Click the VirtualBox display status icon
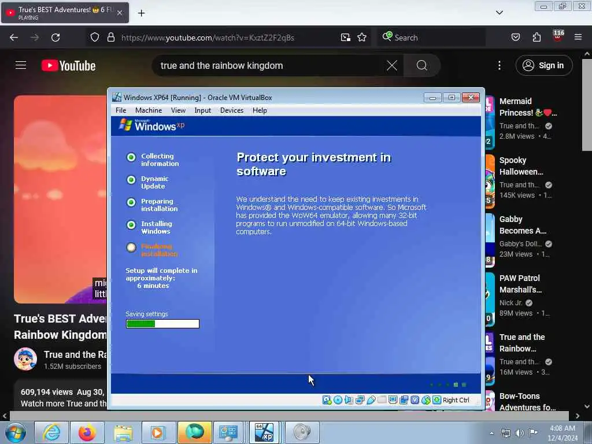This screenshot has width=592, height=444. pyautogui.click(x=393, y=400)
